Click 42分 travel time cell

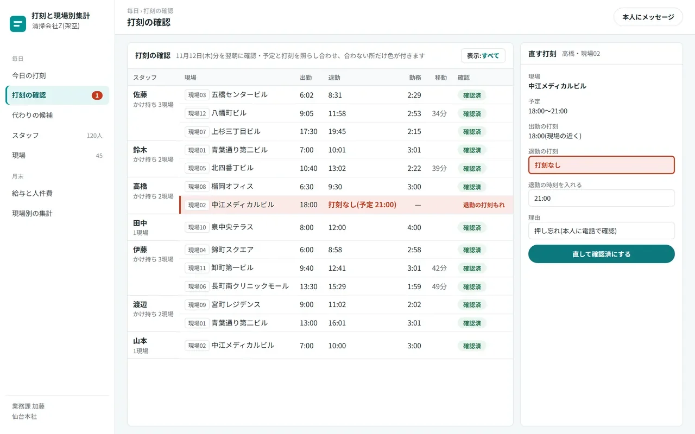coord(439,269)
